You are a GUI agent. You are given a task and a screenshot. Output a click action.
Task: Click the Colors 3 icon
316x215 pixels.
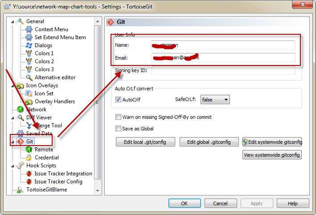coord(29,69)
